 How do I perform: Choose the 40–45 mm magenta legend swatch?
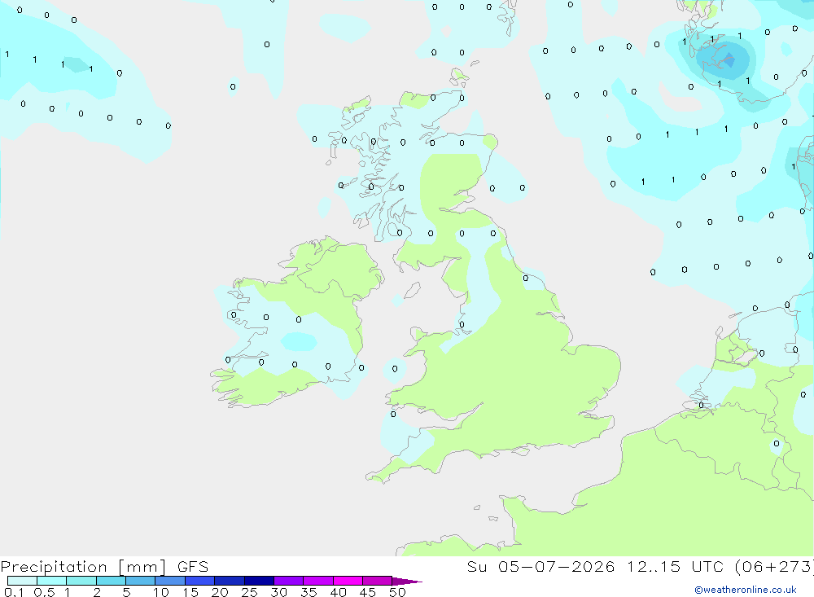[348, 581]
